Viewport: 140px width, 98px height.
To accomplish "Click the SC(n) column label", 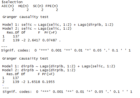I will coord(38,6).
